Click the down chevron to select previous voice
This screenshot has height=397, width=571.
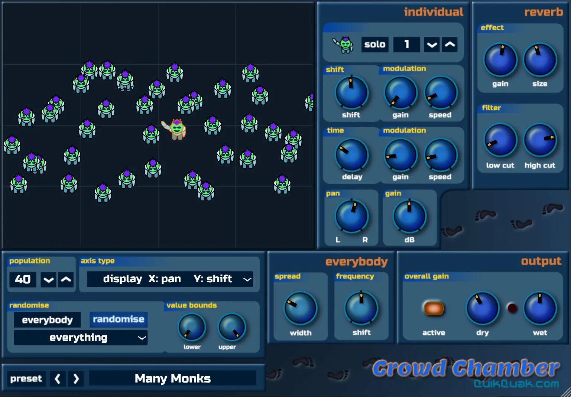coord(431,44)
